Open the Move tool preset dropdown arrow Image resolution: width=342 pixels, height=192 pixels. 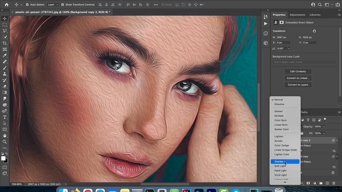pos(21,5)
